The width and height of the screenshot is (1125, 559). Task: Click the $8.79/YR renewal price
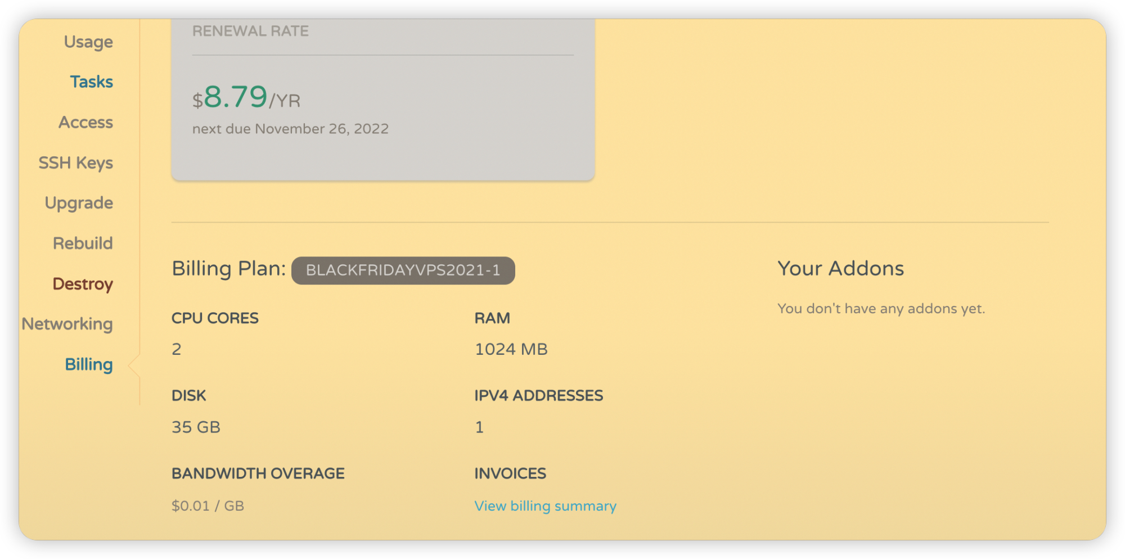pos(246,97)
